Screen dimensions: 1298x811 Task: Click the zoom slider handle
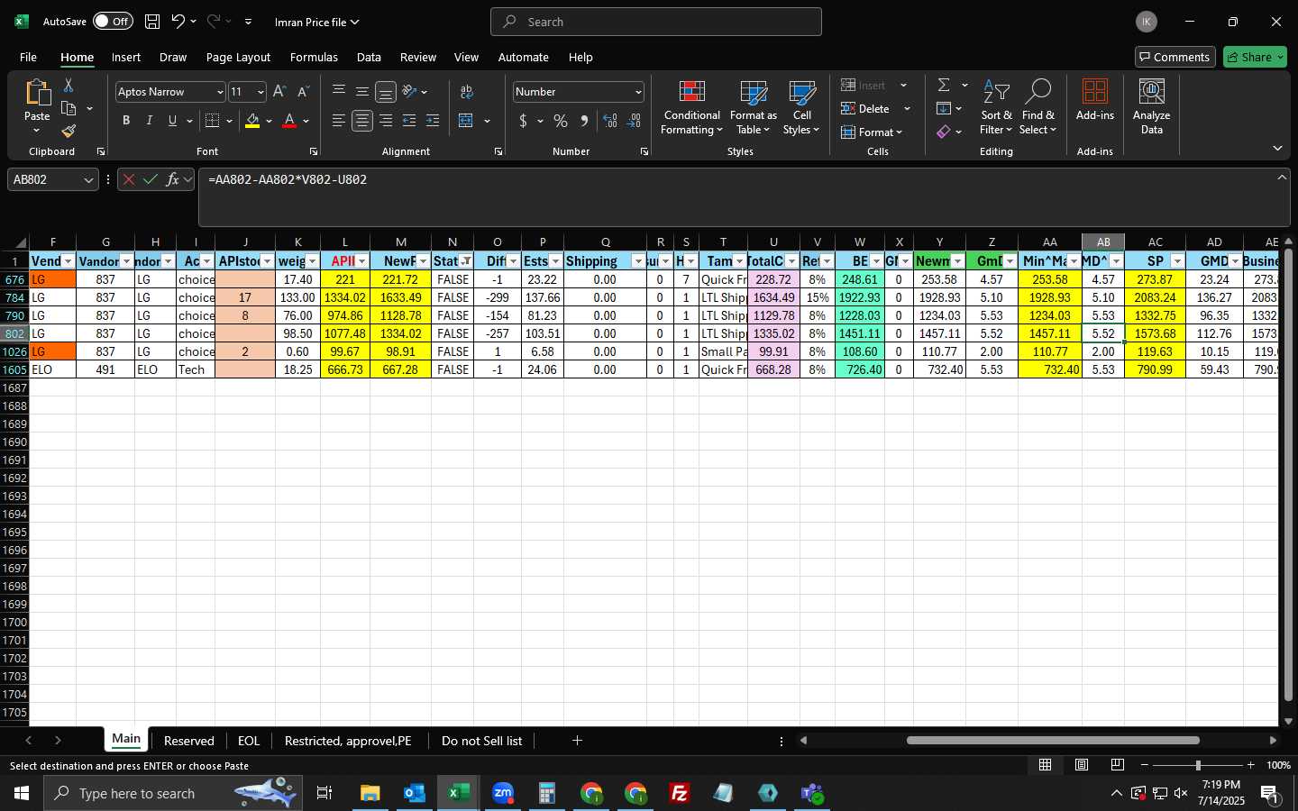1198,765
